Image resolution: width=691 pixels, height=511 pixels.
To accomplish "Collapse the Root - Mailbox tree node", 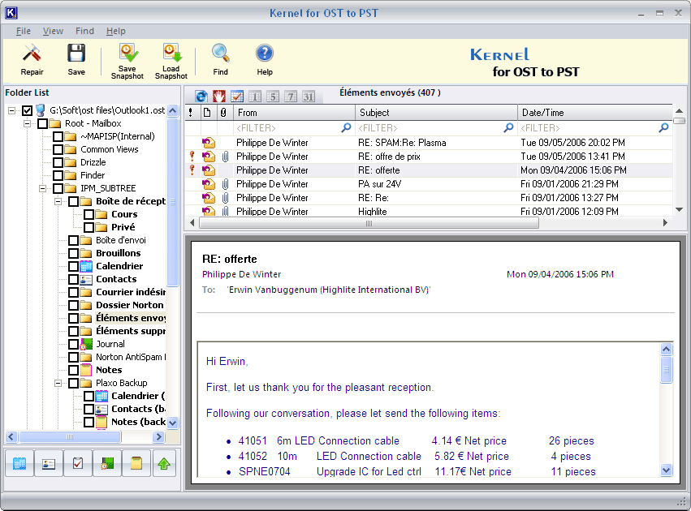I will [x=28, y=123].
